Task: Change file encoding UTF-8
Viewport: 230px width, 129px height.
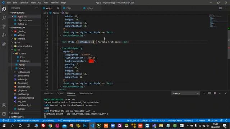Action: 155,120
